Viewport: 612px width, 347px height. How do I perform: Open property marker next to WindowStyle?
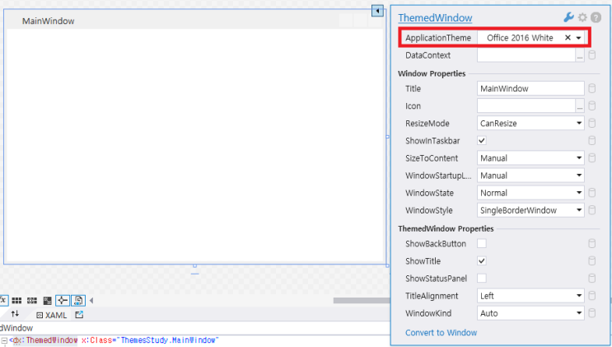pos(591,210)
